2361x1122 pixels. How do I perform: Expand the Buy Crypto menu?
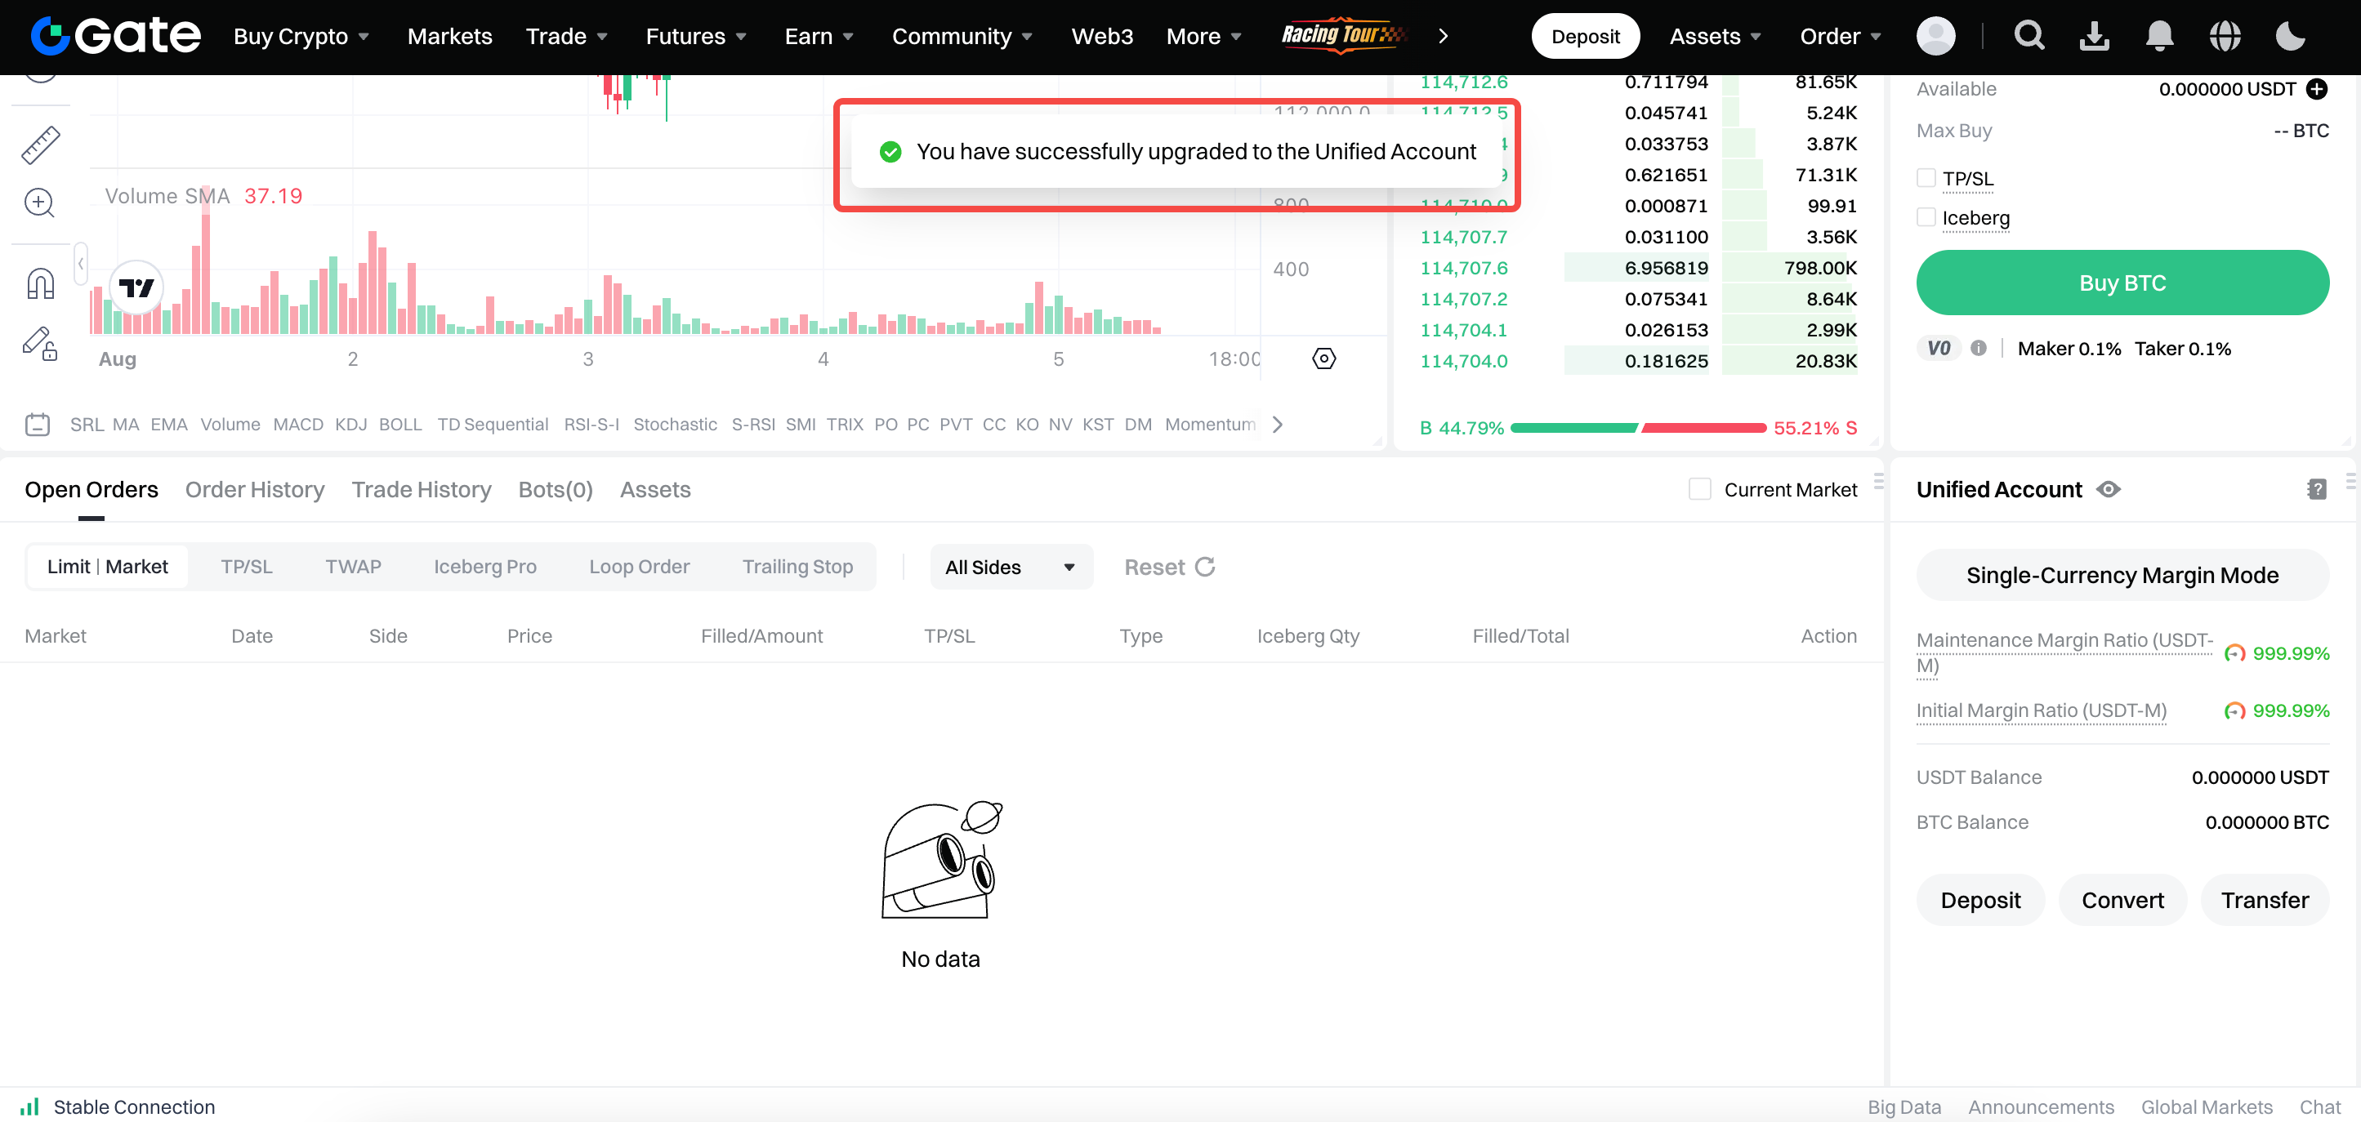click(x=301, y=37)
